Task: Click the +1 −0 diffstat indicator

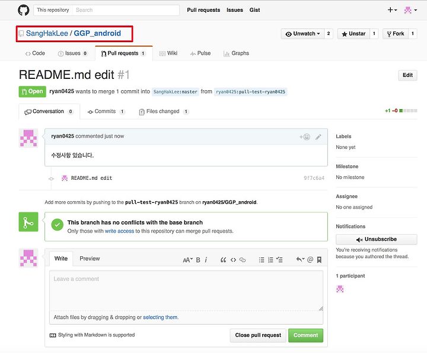Action: coord(401,110)
